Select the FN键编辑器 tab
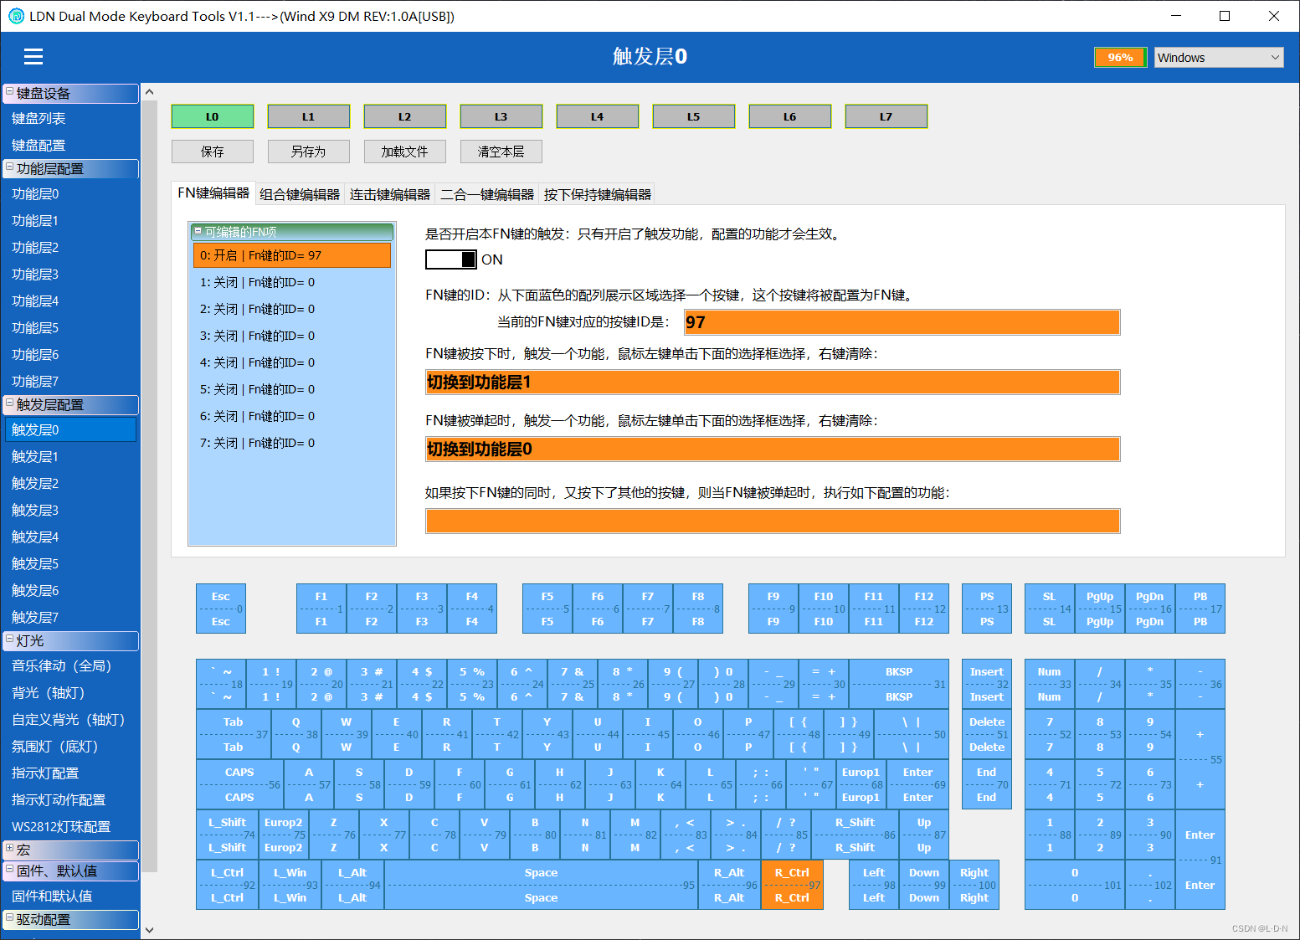 [x=213, y=193]
